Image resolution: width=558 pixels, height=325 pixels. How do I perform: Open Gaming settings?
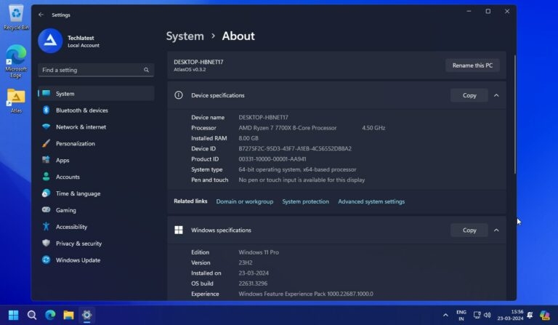pyautogui.click(x=96, y=210)
